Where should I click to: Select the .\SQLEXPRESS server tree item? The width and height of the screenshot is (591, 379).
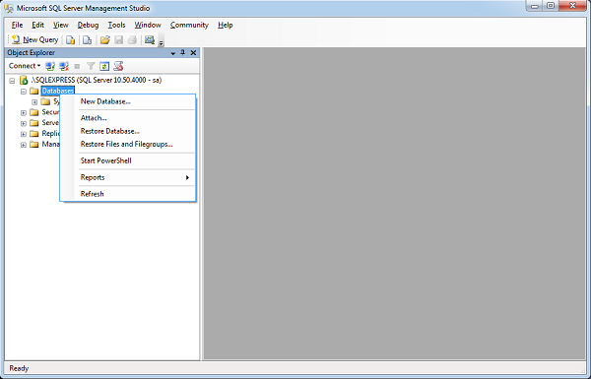click(97, 81)
